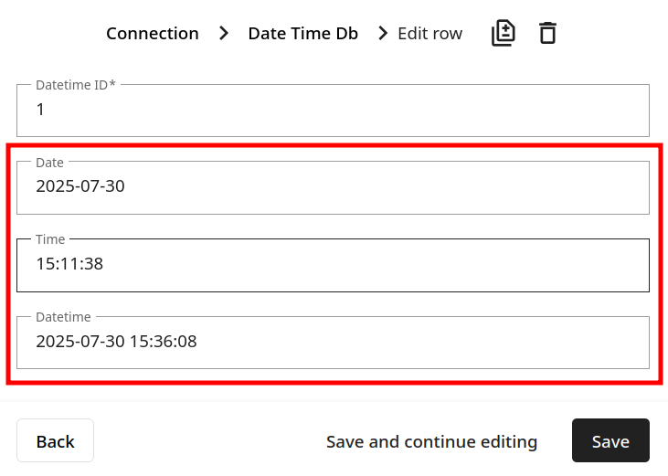Open the Date Time Db breadcrumb
The width and height of the screenshot is (668, 476).
tap(302, 34)
